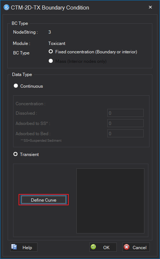Click the Toxicant module value text
Viewport: 160px width, 259px height.
tap(57, 43)
